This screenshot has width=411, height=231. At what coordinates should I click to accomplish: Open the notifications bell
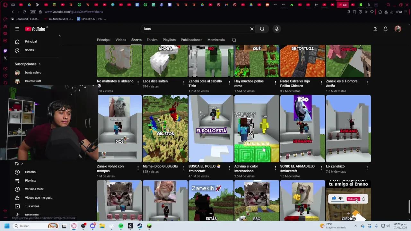(x=386, y=29)
